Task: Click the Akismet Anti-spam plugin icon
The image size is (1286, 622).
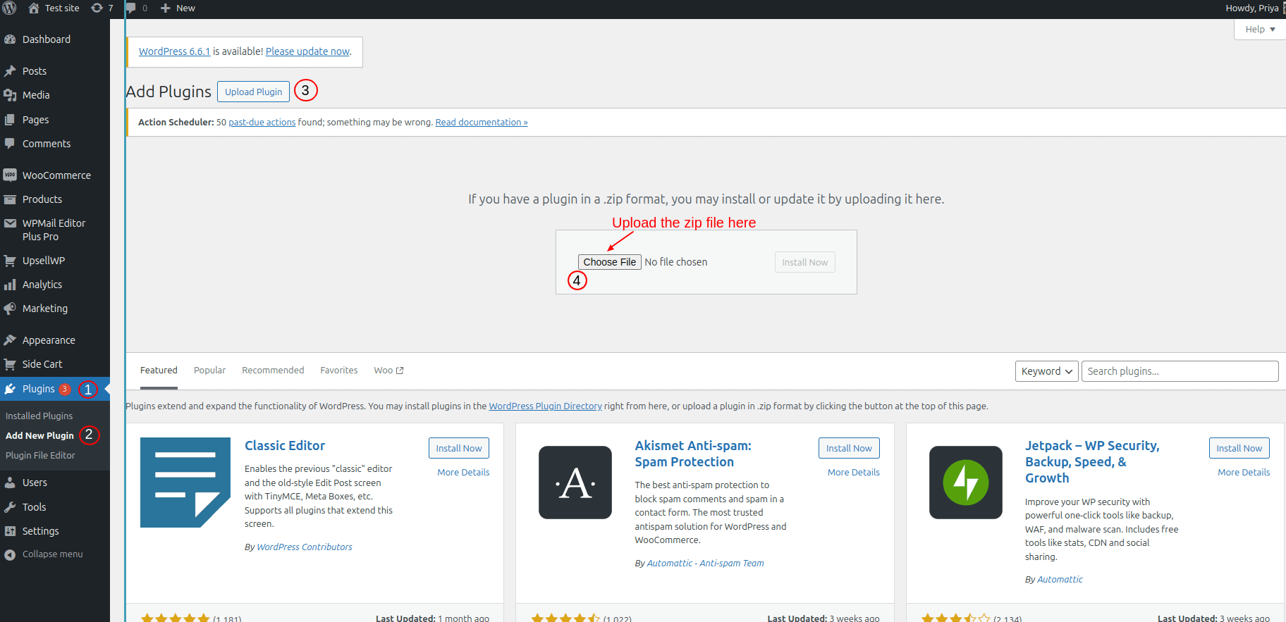Action: [x=575, y=483]
